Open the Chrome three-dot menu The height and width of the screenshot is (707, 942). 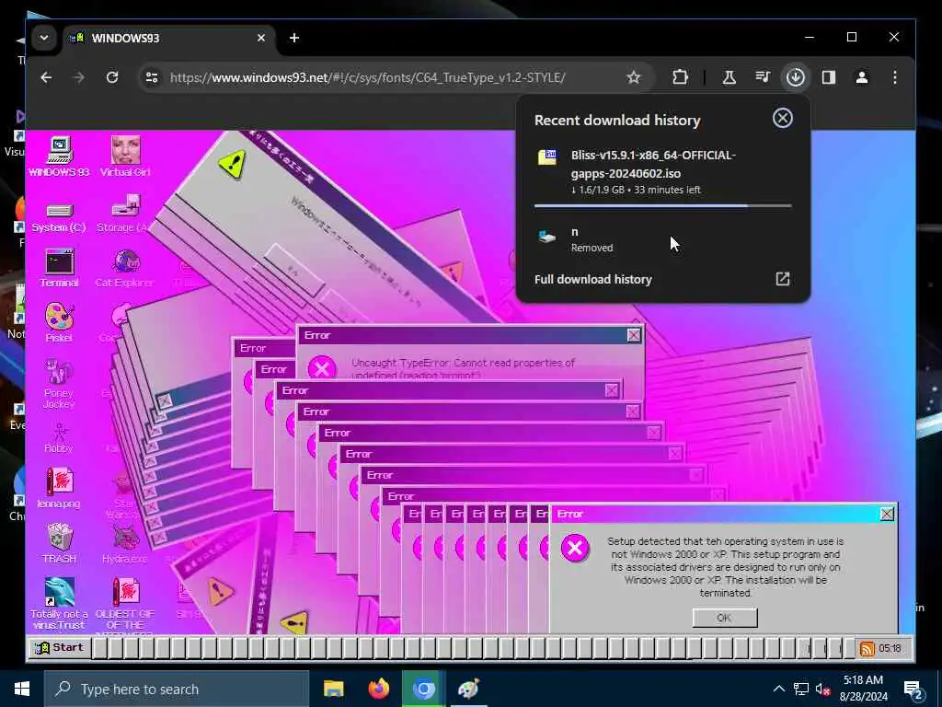click(x=894, y=77)
